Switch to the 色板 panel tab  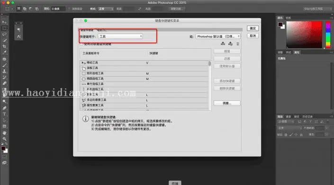(x=288, y=18)
